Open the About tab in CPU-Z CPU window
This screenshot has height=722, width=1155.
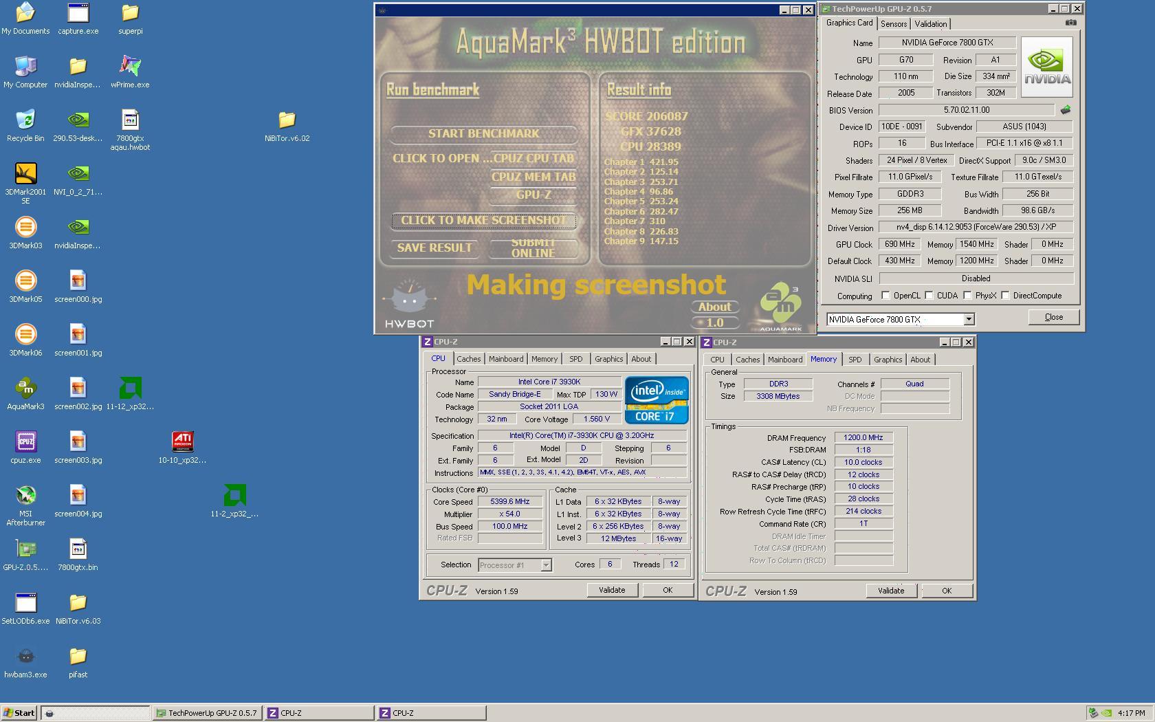[x=641, y=359]
